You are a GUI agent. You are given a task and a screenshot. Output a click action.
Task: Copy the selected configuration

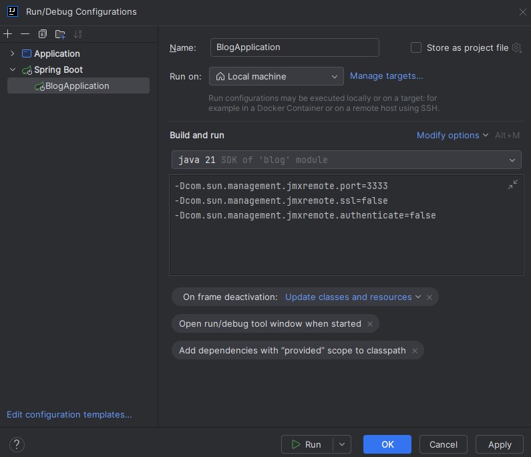pos(42,34)
